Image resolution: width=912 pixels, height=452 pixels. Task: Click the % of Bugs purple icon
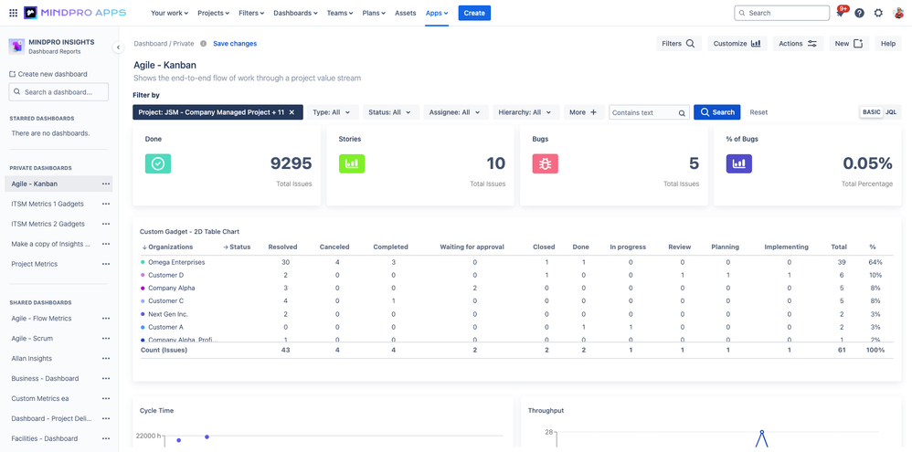click(x=738, y=163)
